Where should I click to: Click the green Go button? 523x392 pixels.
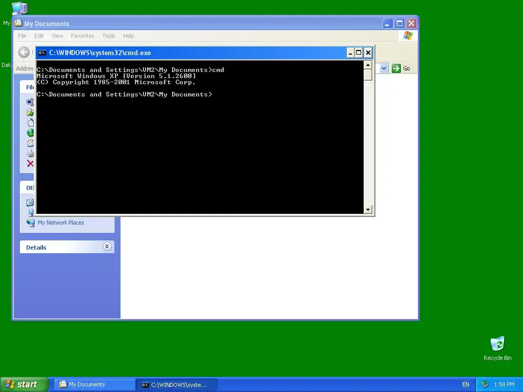400,68
